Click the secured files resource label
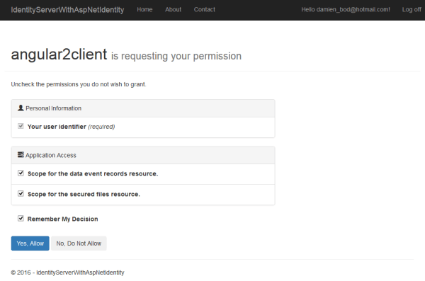425x281 pixels. coord(84,194)
